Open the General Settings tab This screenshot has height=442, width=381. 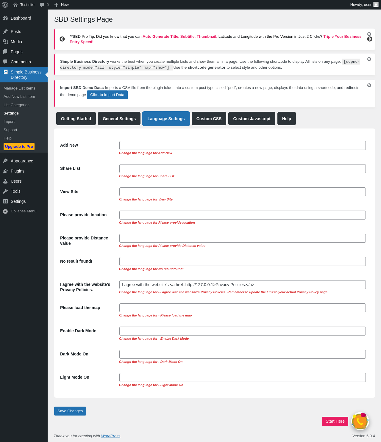119,119
